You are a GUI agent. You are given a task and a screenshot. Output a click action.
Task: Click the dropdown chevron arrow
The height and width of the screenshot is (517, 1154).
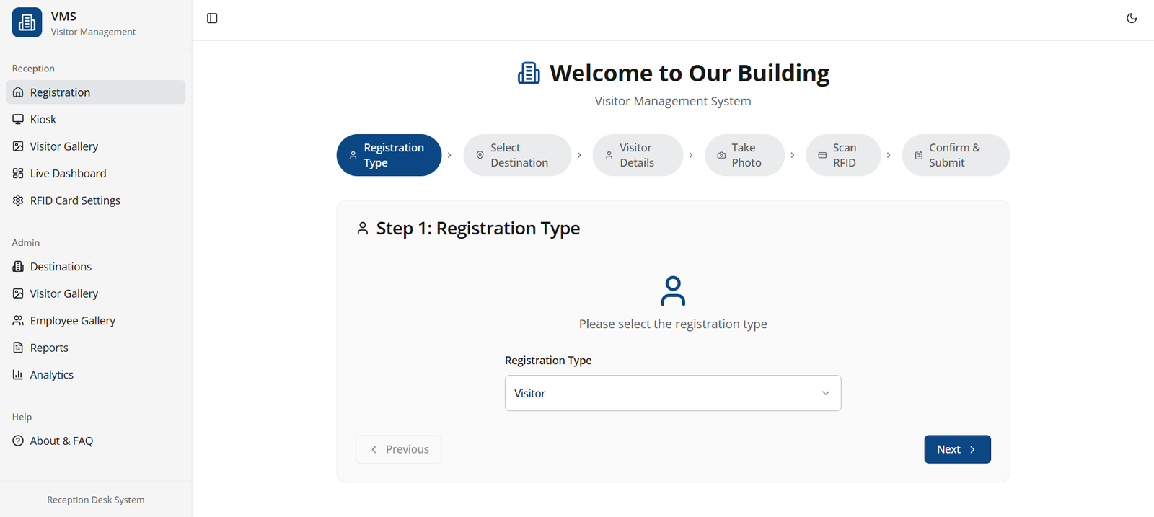click(825, 393)
